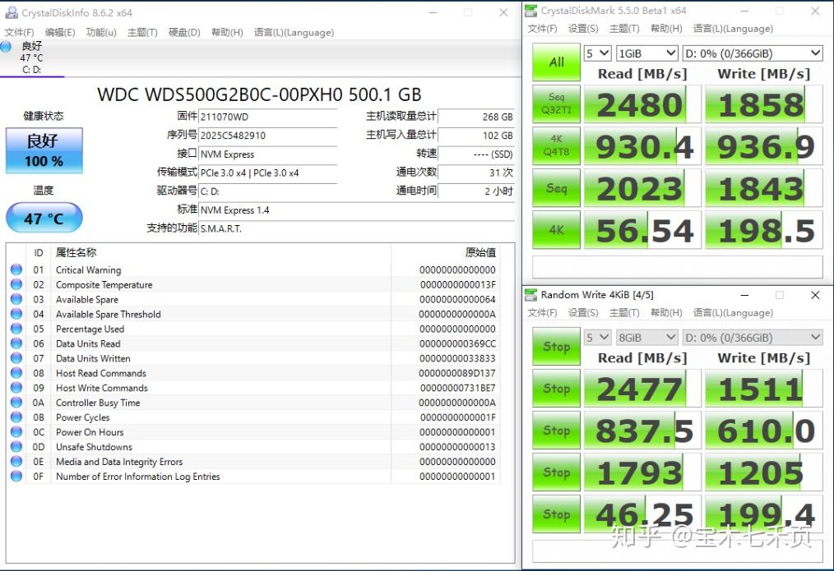Screen dimensions: 834x571
Task: Open 设置(S) menu in CrystalDiskMark 5.5.0 window
Action: 583,29
